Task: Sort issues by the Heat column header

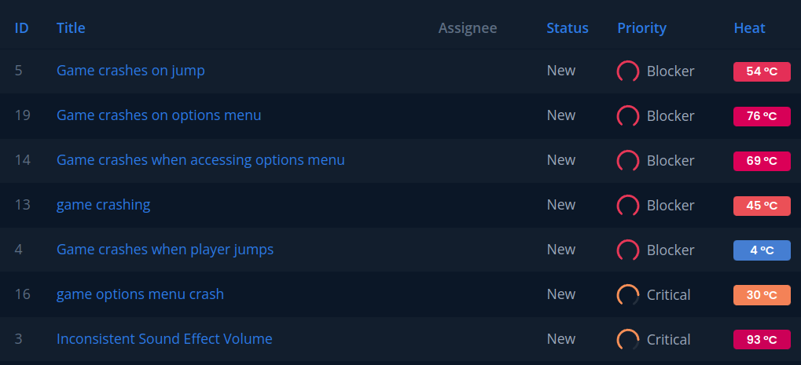Action: point(749,28)
